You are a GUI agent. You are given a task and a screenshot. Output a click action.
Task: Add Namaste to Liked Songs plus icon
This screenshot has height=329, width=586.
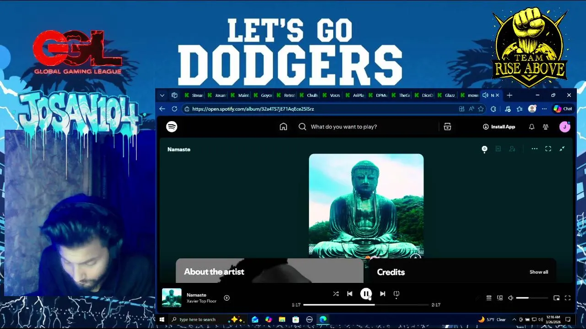coord(227,298)
